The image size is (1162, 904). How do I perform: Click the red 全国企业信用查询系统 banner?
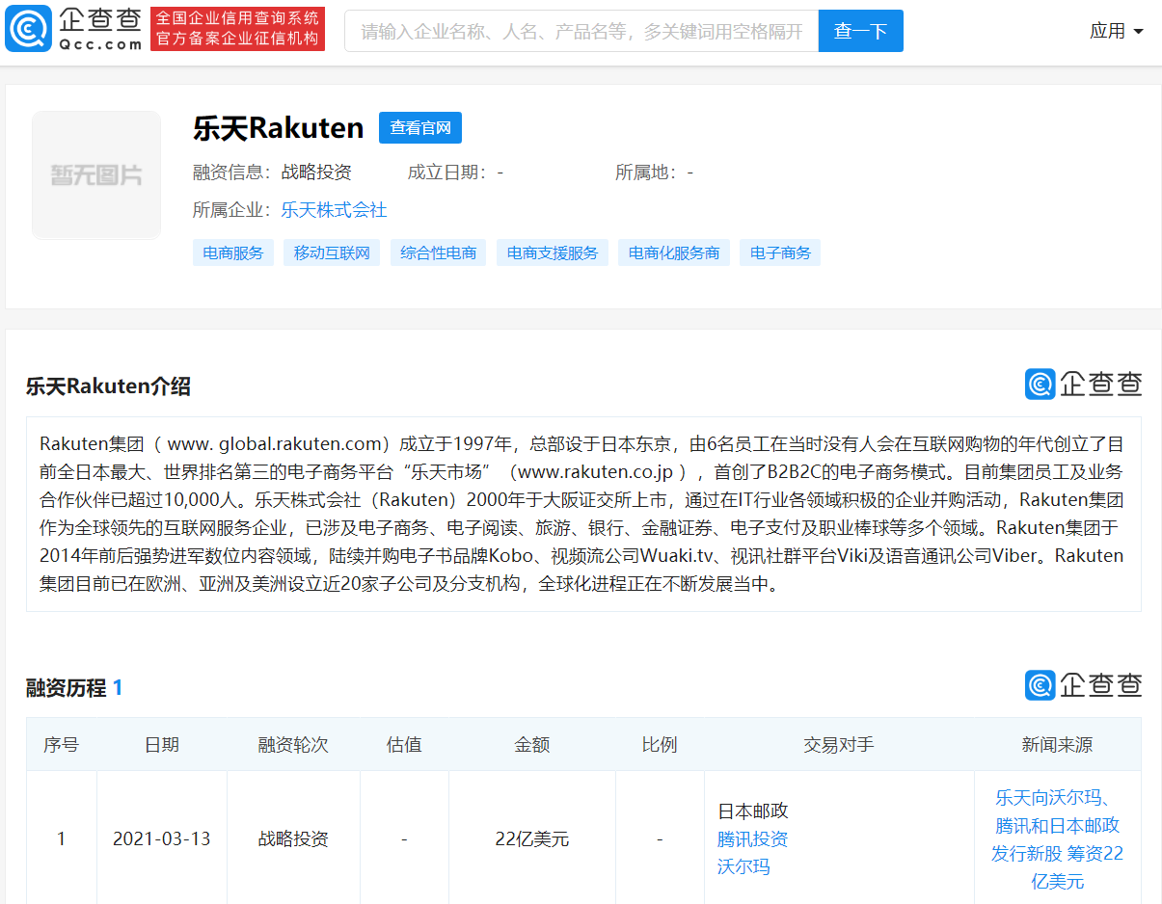237,29
